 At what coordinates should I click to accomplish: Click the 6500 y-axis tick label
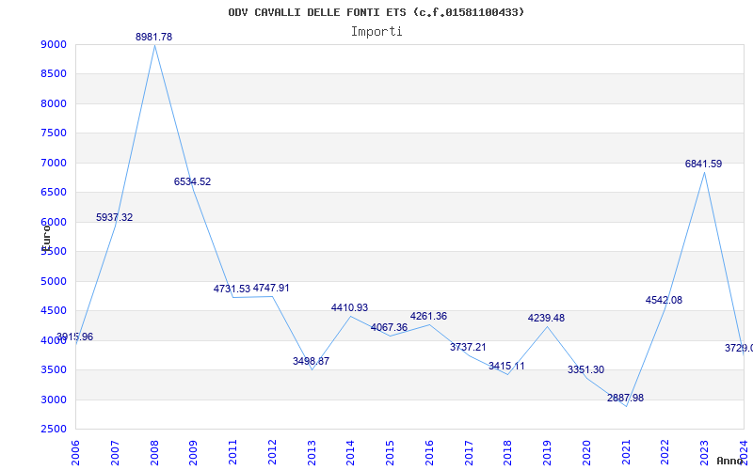[54, 193]
